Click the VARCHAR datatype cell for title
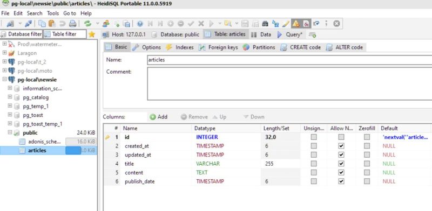Screen dimensions: 432x211 pos(226,164)
